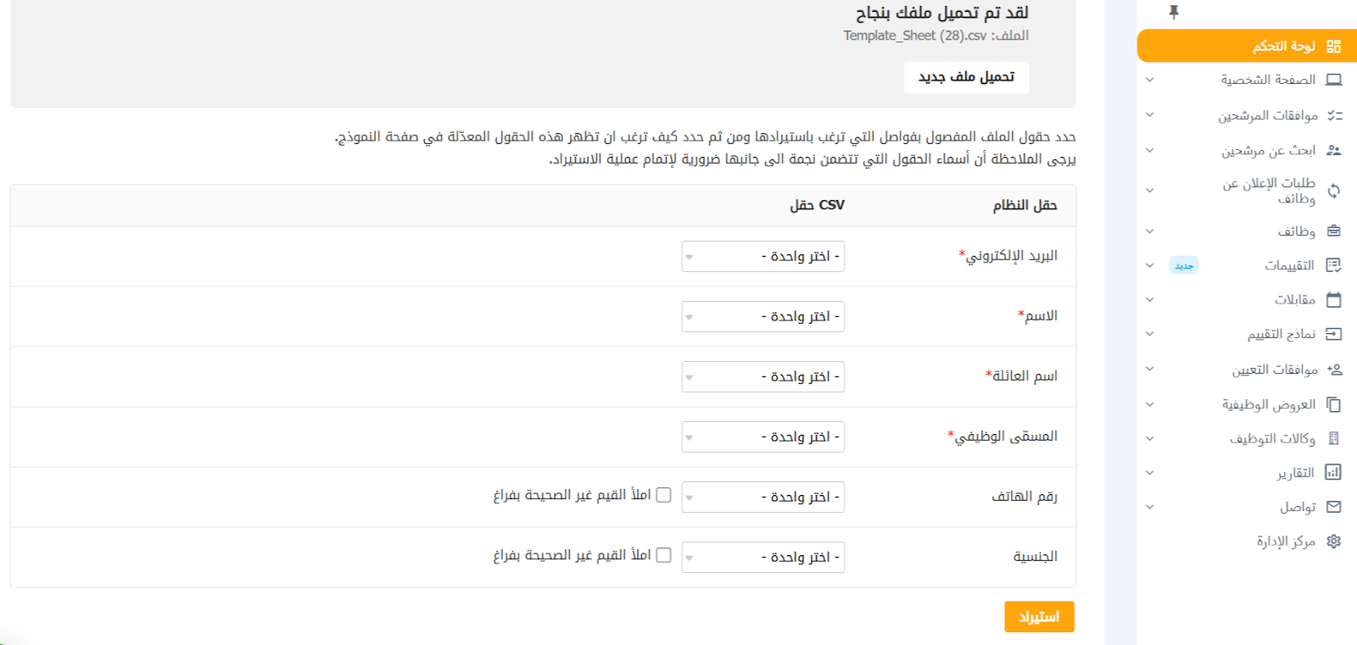The width and height of the screenshot is (1357, 645).
Task: Click the envelope icon next to تواصل
Action: pyautogui.click(x=1333, y=507)
